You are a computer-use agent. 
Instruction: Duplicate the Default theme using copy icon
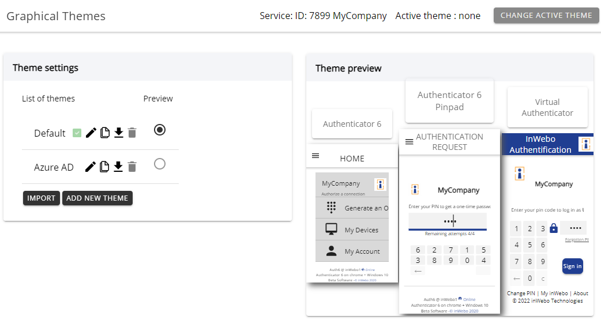[x=104, y=133]
